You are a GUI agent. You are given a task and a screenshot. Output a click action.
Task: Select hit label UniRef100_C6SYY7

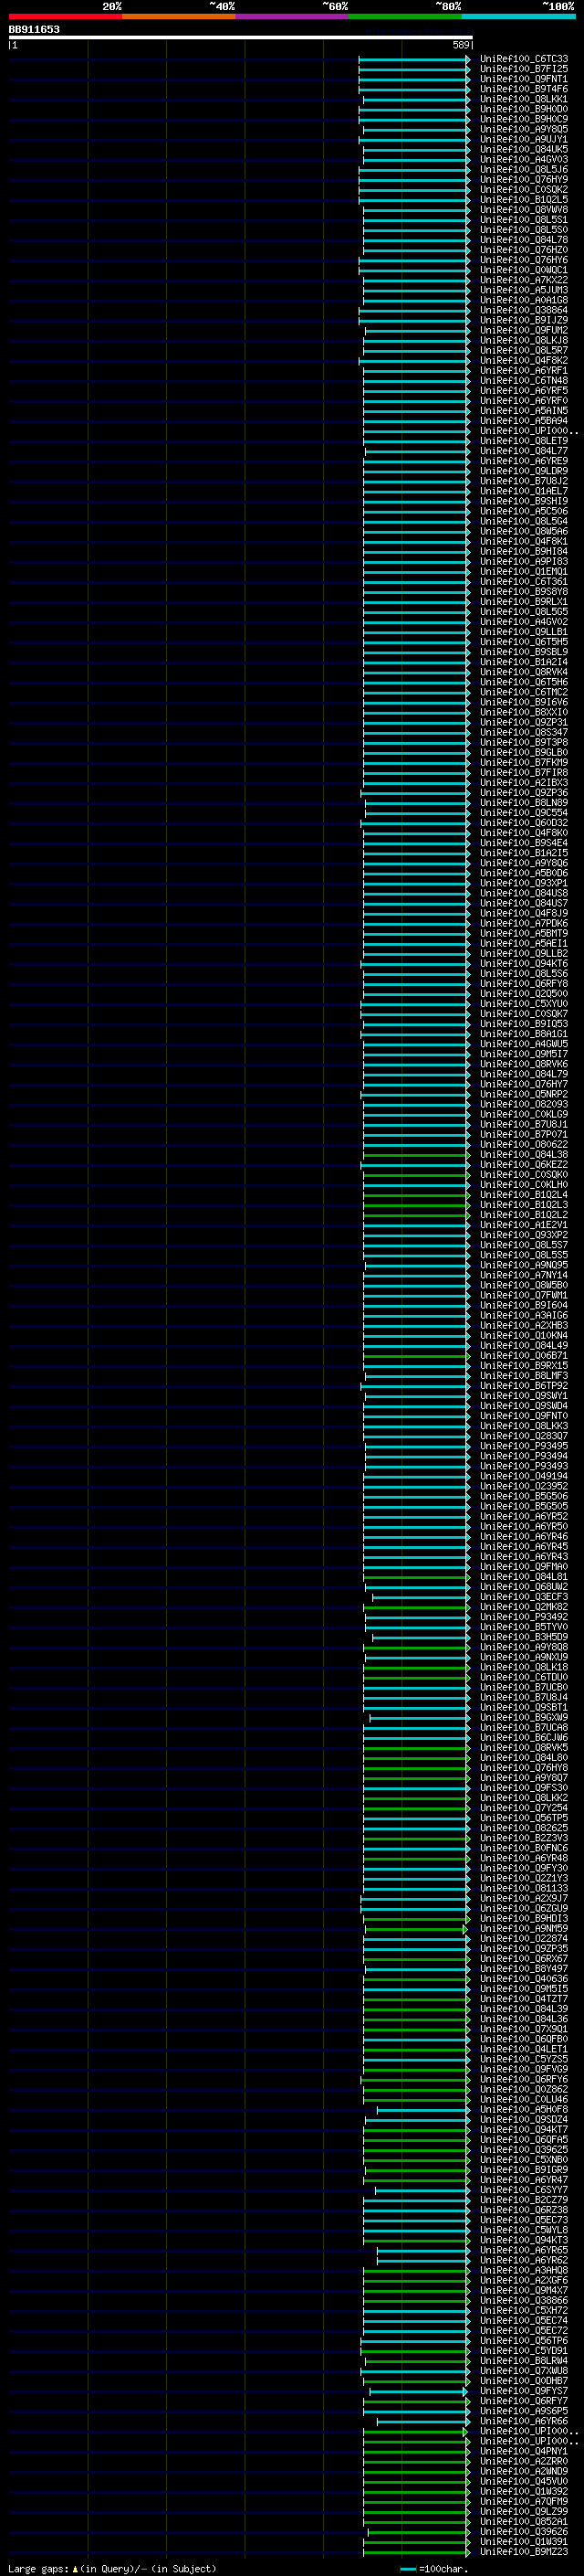tap(524, 2189)
